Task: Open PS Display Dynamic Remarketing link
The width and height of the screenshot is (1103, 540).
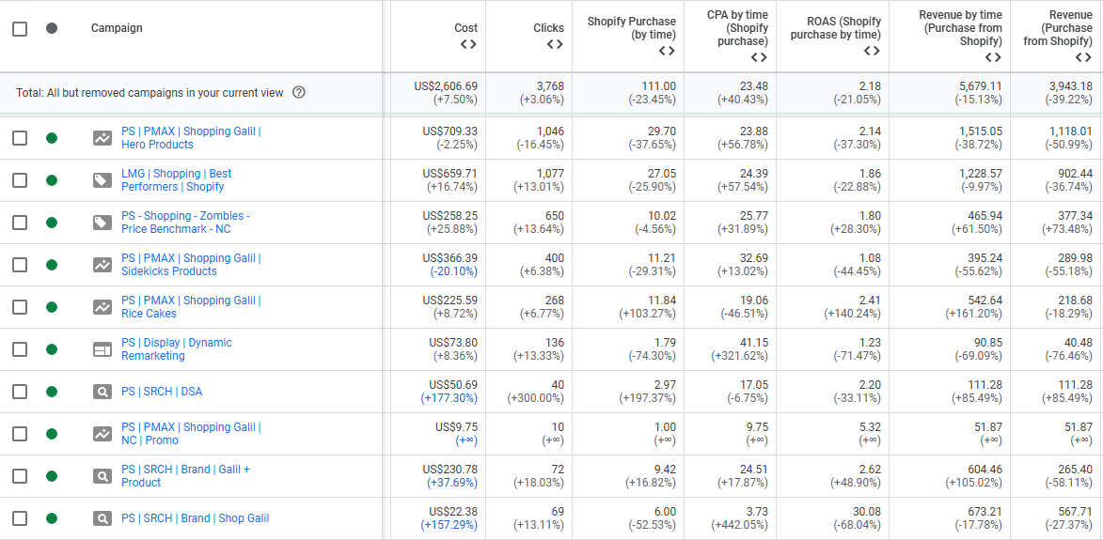Action: pos(177,349)
